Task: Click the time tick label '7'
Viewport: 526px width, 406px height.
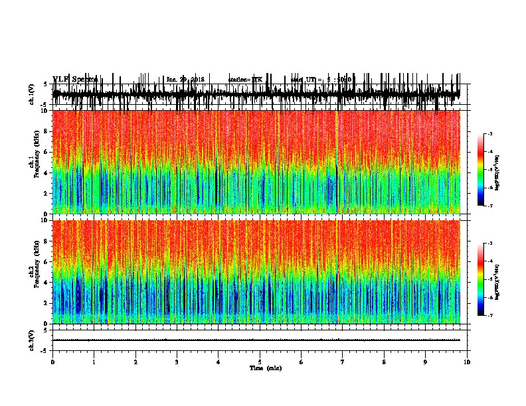Action: 343,362
